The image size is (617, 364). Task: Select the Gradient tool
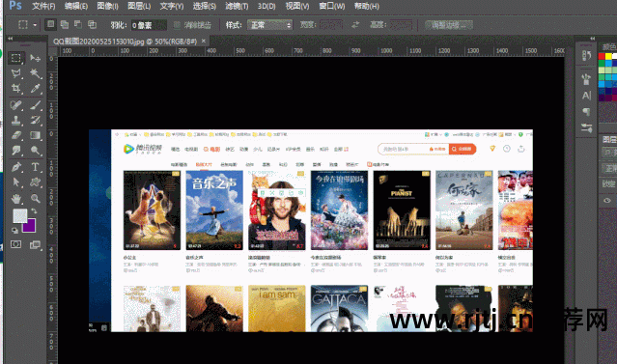(36, 135)
